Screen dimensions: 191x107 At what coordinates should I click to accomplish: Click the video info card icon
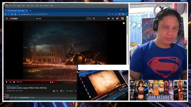tap(124, 23)
